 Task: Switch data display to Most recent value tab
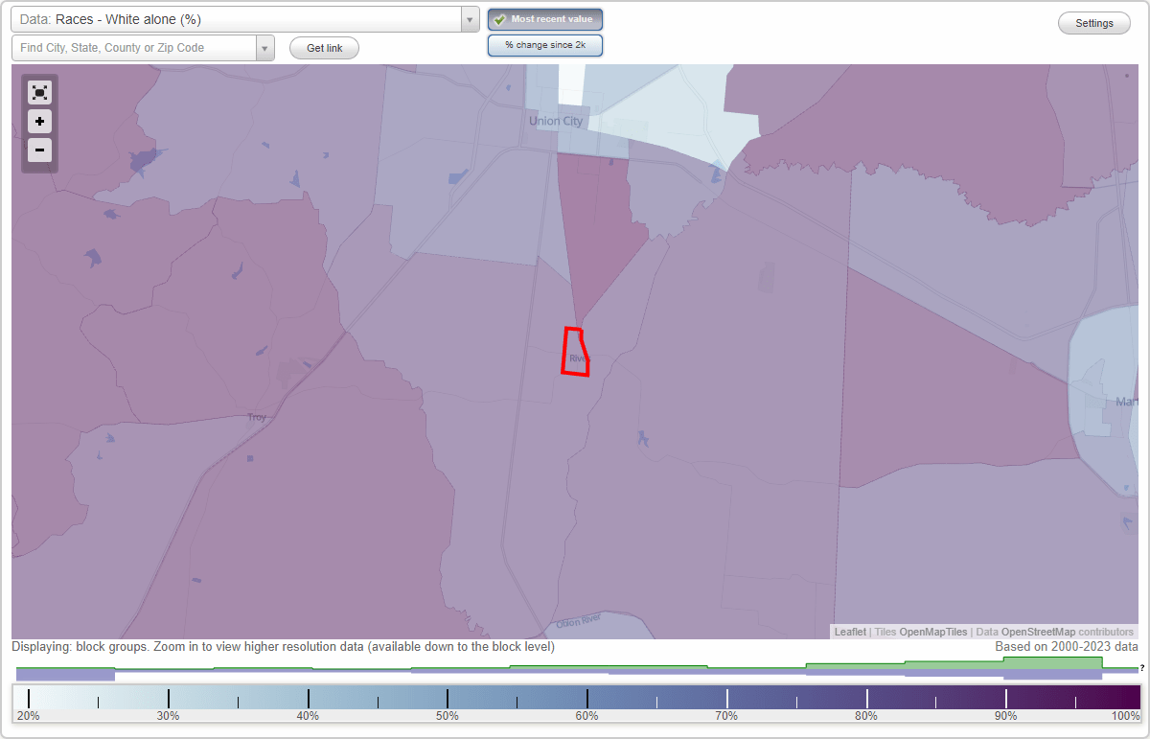544,18
